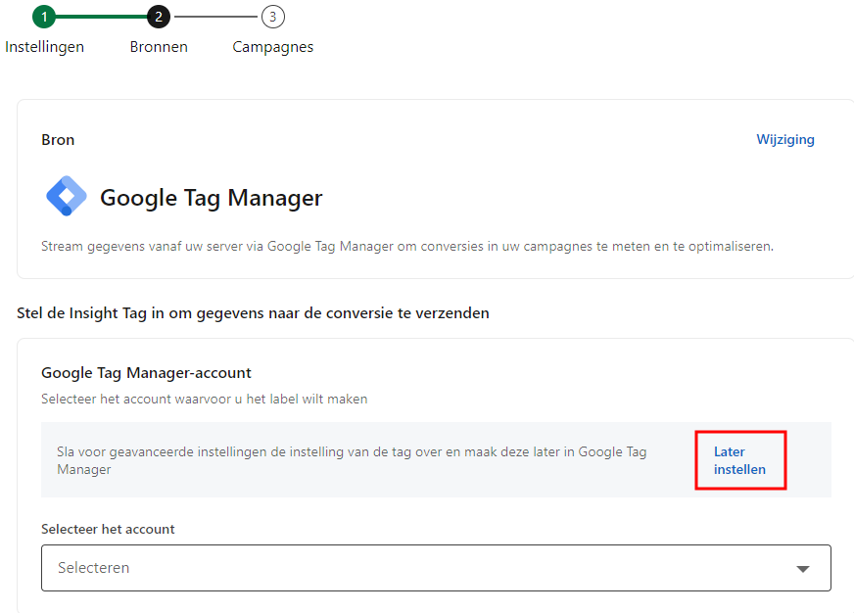
Task: Click the Google Tag Manager logo icon
Action: point(67,197)
